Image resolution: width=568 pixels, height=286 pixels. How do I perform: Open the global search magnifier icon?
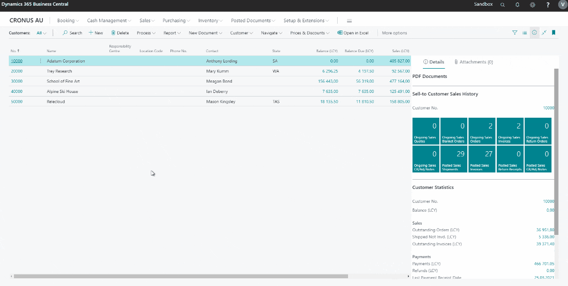click(502, 5)
